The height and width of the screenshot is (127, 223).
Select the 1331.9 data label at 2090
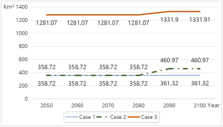[x=169, y=20]
